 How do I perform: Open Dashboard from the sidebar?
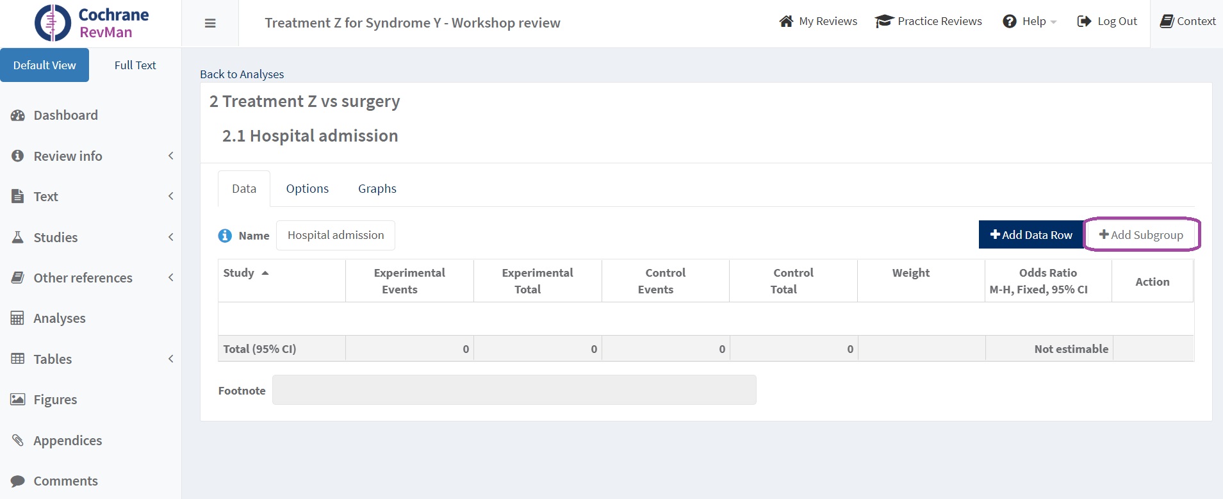tap(65, 115)
